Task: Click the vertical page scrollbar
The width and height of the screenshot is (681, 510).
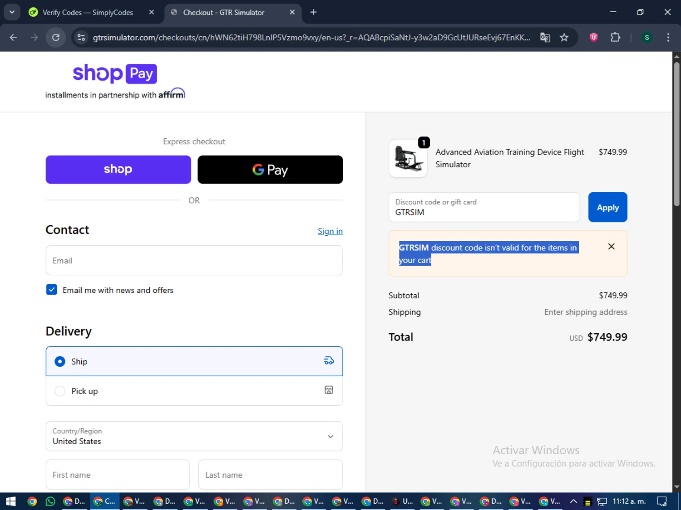Action: tap(676, 134)
